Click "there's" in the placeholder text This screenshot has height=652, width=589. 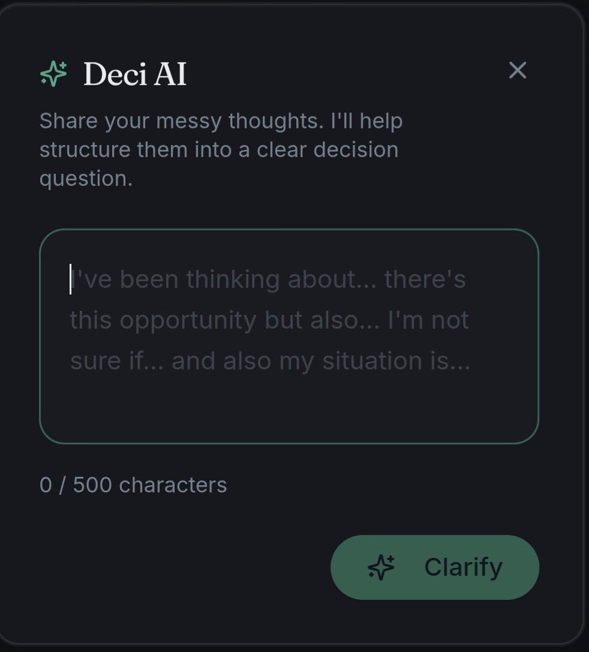coord(425,280)
